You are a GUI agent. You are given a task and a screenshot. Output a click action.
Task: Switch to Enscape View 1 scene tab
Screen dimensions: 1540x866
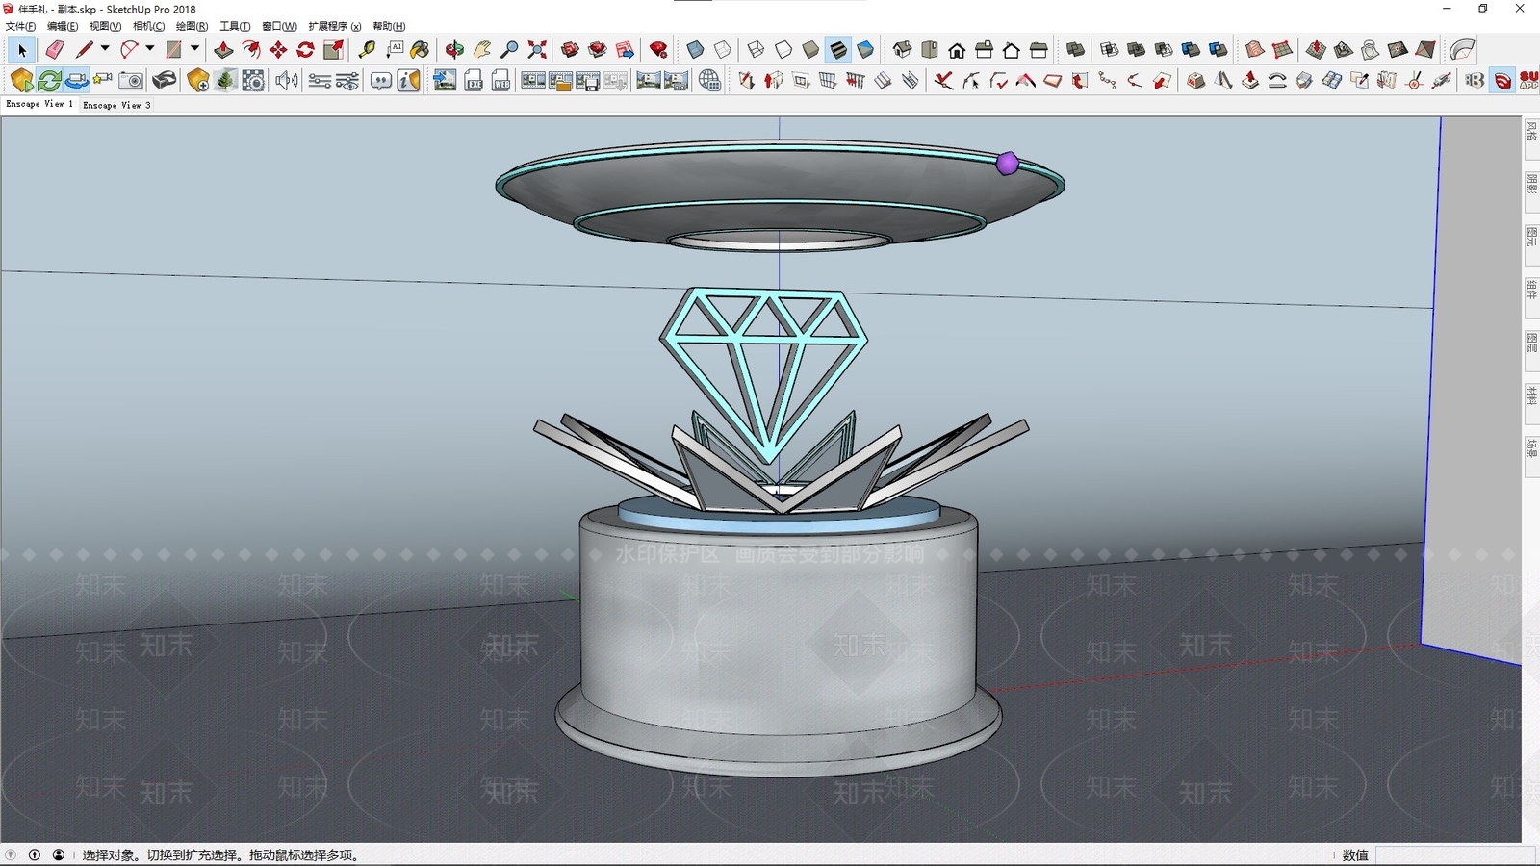[x=39, y=104]
